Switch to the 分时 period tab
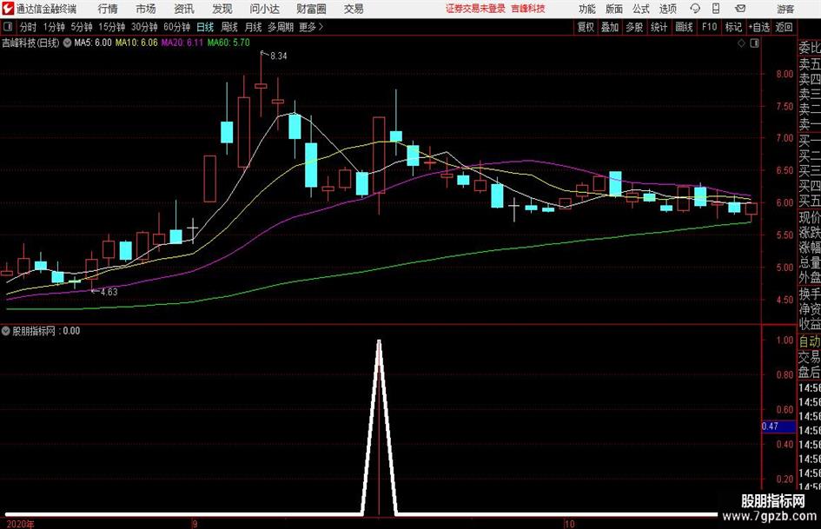The image size is (821, 529). [29, 27]
